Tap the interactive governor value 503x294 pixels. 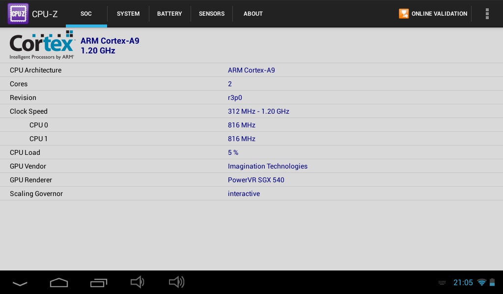click(244, 194)
